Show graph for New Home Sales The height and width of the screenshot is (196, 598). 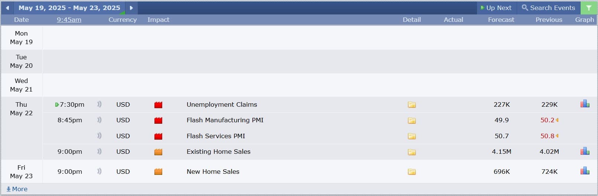click(x=585, y=171)
